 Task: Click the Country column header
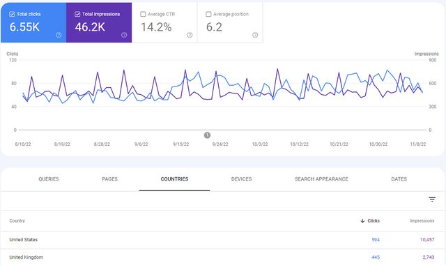tap(17, 221)
